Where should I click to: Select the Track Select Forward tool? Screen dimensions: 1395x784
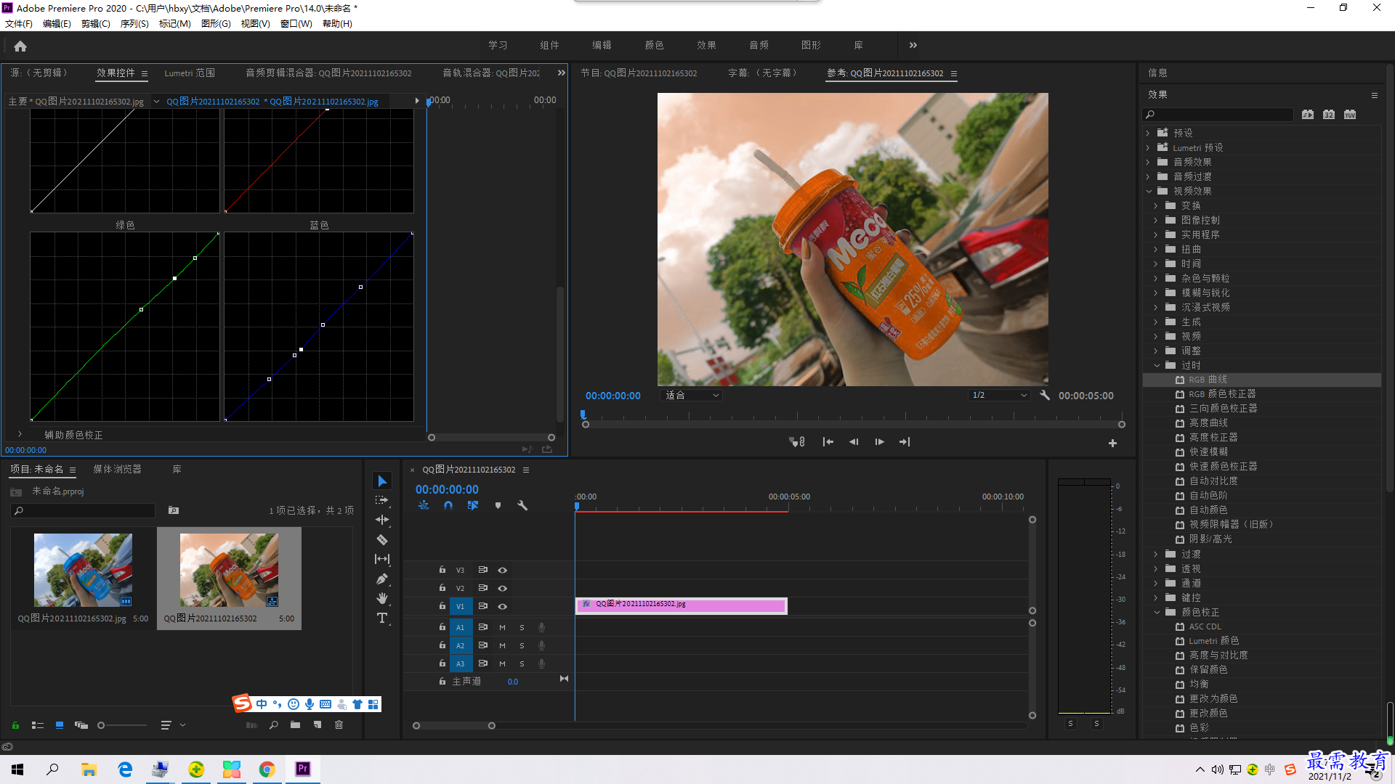382,501
